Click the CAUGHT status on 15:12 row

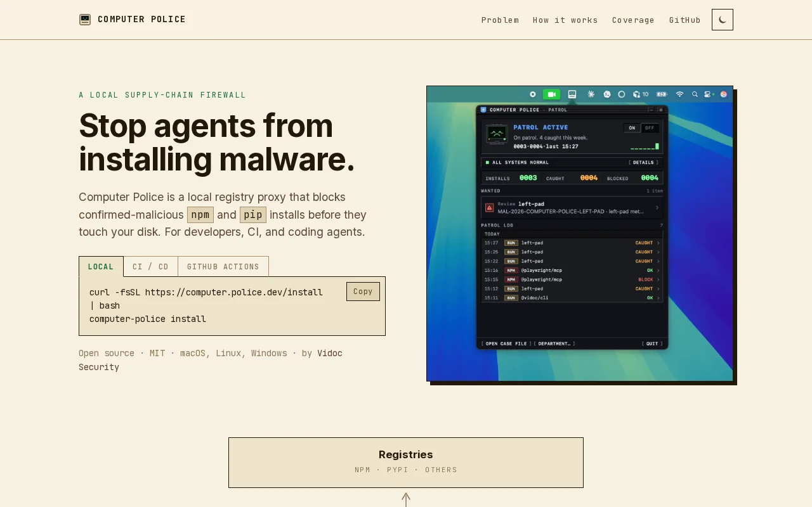[x=644, y=288]
